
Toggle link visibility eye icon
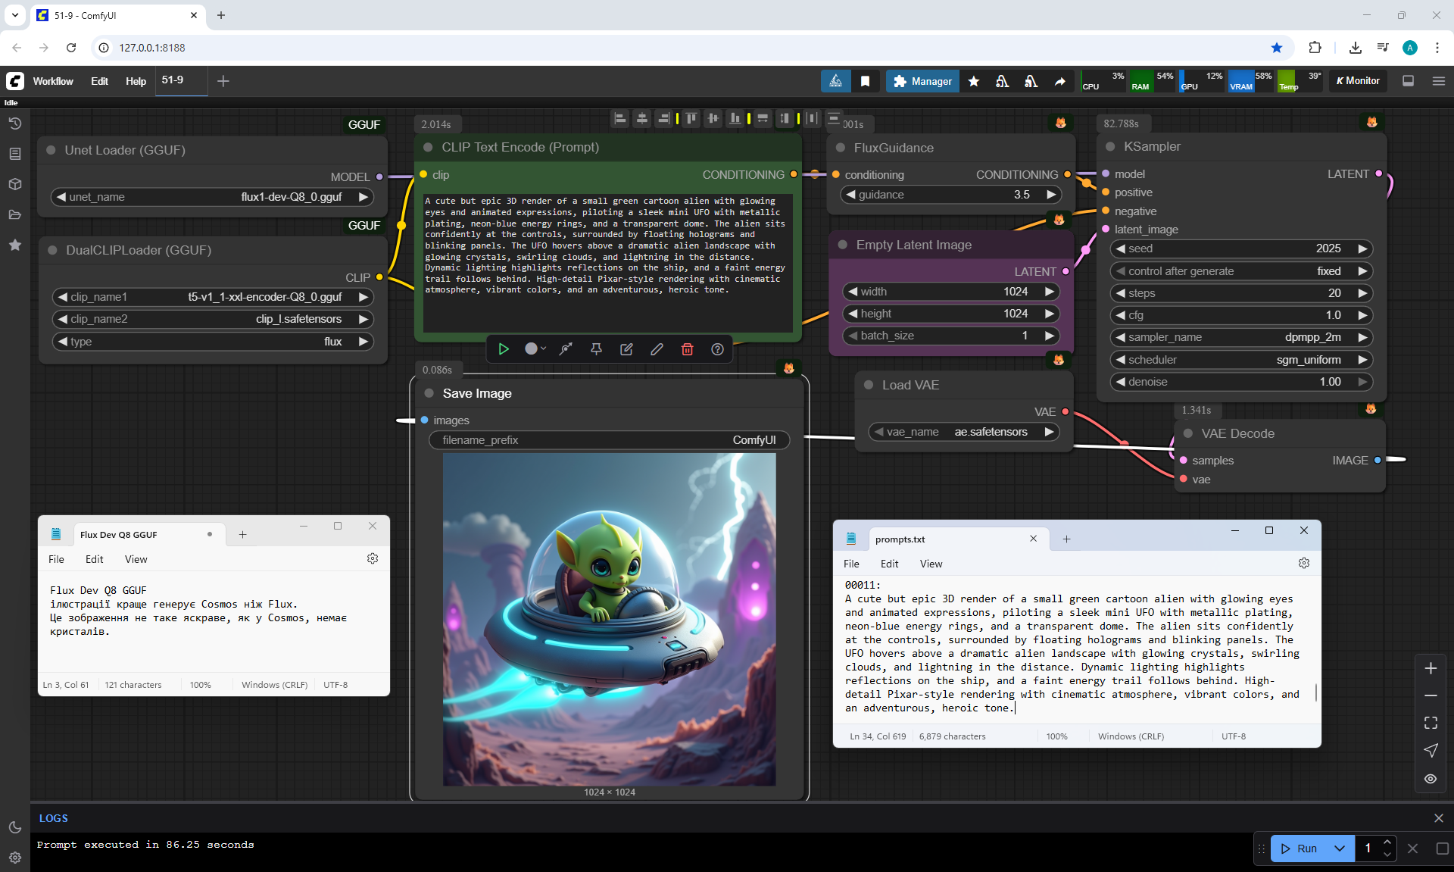1431,779
